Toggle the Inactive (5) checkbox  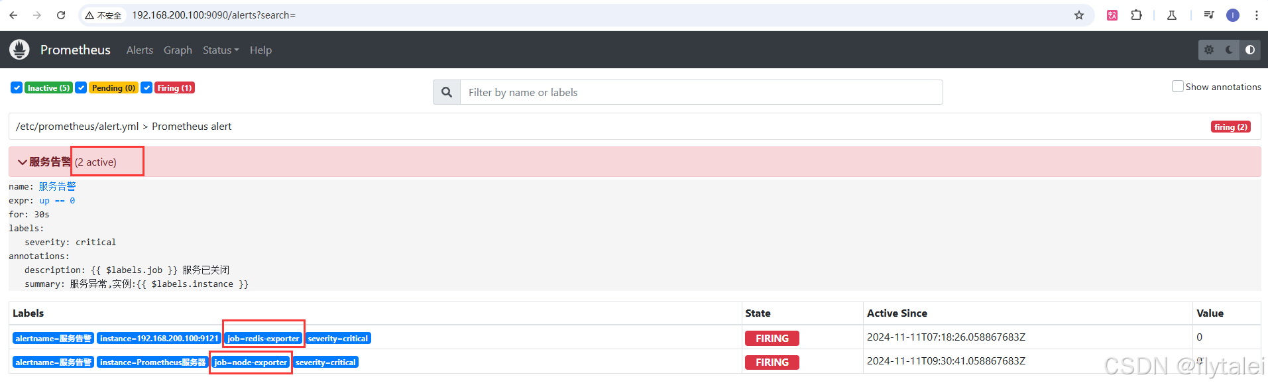pyautogui.click(x=17, y=87)
